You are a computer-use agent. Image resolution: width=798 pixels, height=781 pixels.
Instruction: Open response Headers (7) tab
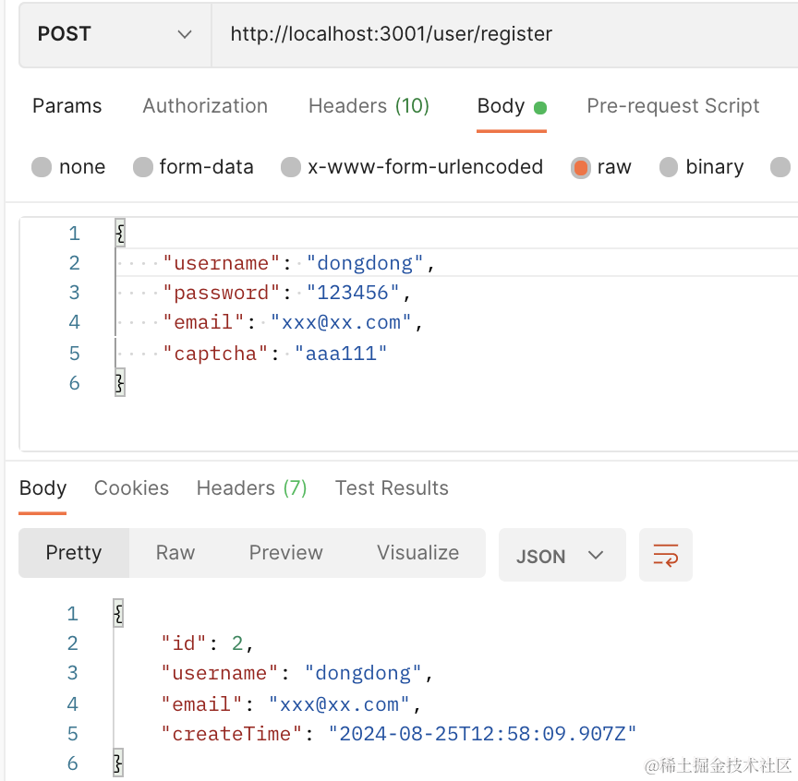(x=251, y=488)
